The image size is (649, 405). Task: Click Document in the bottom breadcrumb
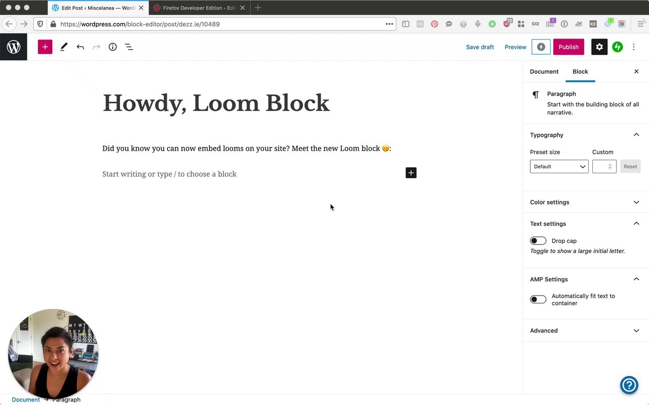pos(26,399)
